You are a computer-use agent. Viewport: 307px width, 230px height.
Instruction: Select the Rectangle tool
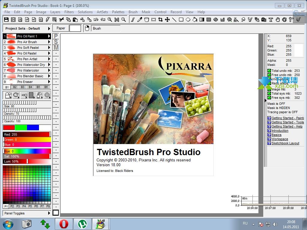click(181, 19)
